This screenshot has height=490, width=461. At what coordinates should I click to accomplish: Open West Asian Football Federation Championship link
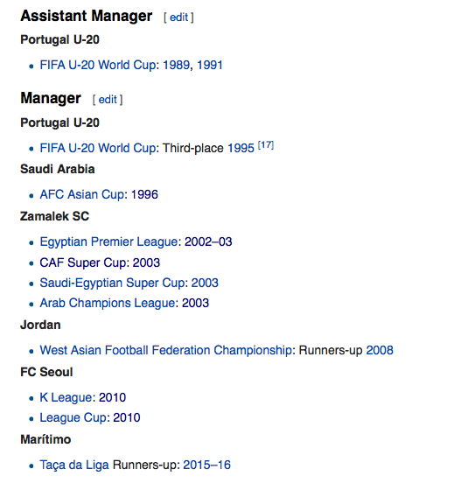click(x=165, y=350)
